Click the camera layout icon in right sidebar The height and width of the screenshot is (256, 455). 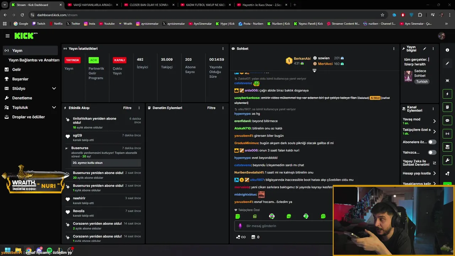(x=447, y=147)
